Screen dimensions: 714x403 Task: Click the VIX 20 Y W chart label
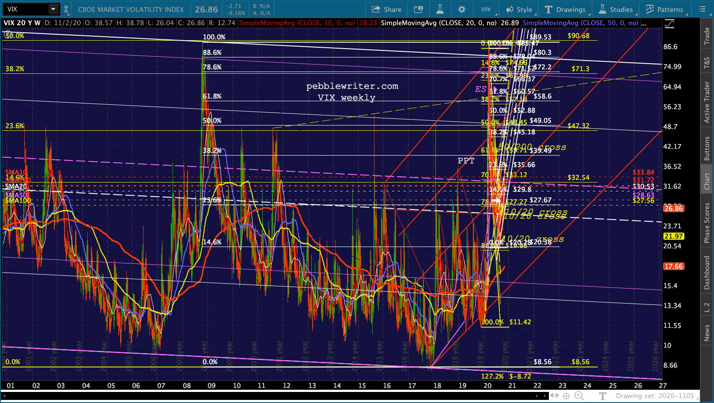(22, 23)
